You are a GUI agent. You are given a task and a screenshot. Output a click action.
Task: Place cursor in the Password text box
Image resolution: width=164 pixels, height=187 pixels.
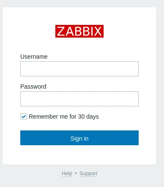[79, 99]
